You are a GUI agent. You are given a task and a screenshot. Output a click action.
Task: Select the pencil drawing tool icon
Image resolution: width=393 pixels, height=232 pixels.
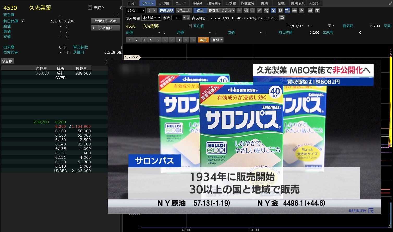tap(259, 10)
